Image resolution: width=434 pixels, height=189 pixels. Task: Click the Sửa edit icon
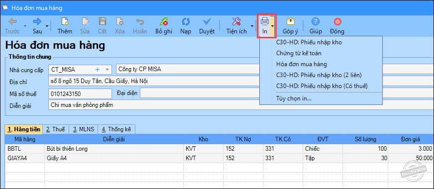[85, 21]
